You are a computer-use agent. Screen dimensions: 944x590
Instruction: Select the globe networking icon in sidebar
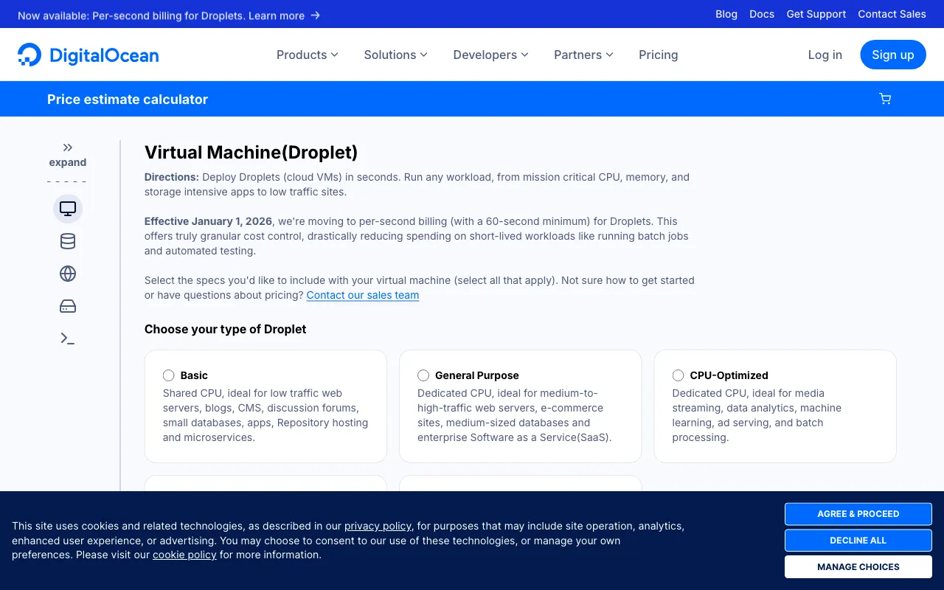(x=68, y=274)
